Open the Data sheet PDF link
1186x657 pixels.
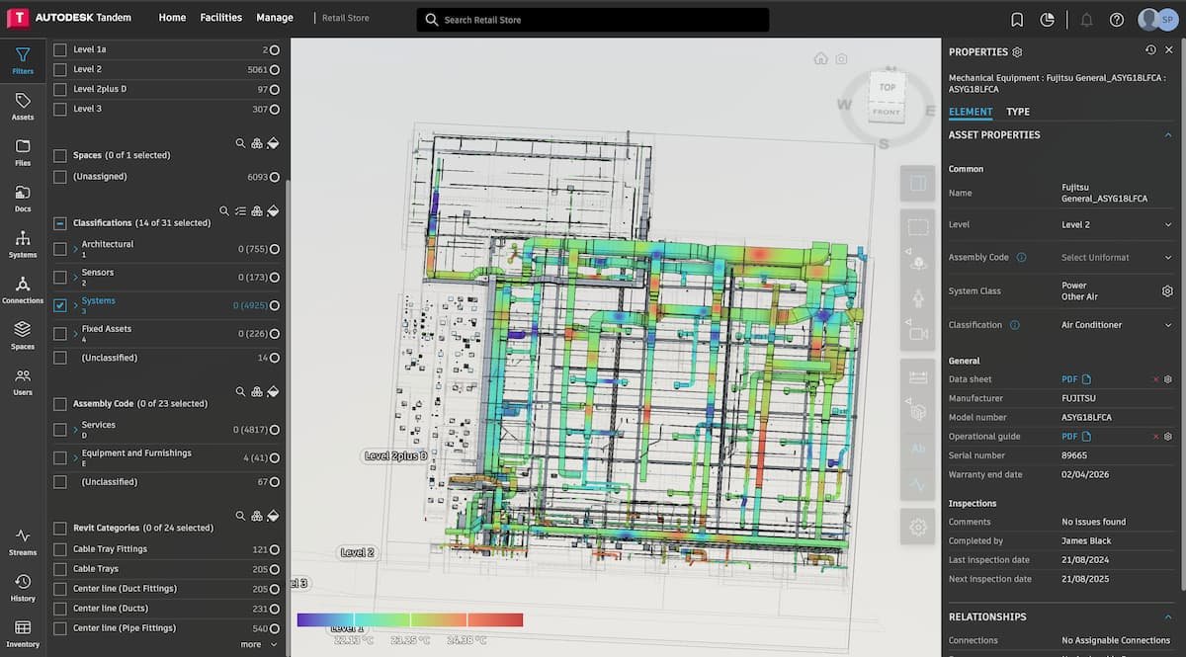point(1076,379)
